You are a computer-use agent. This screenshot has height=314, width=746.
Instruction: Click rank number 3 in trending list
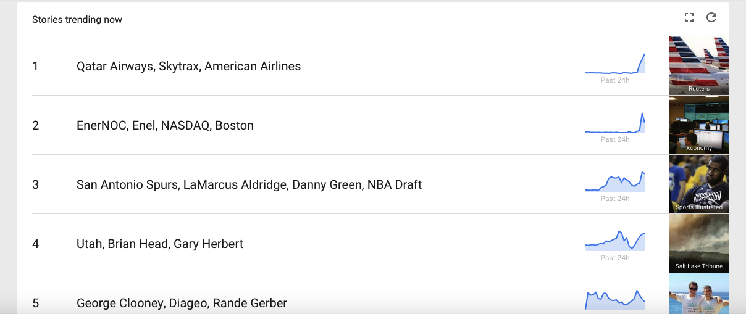tap(35, 184)
